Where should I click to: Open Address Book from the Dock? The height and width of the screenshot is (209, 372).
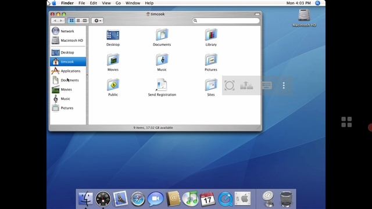pyautogui.click(x=173, y=199)
